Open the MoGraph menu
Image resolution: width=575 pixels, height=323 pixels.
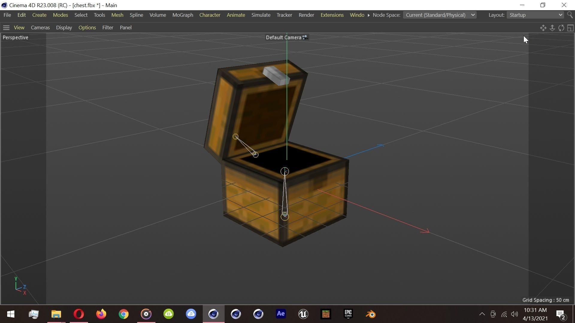tap(183, 15)
